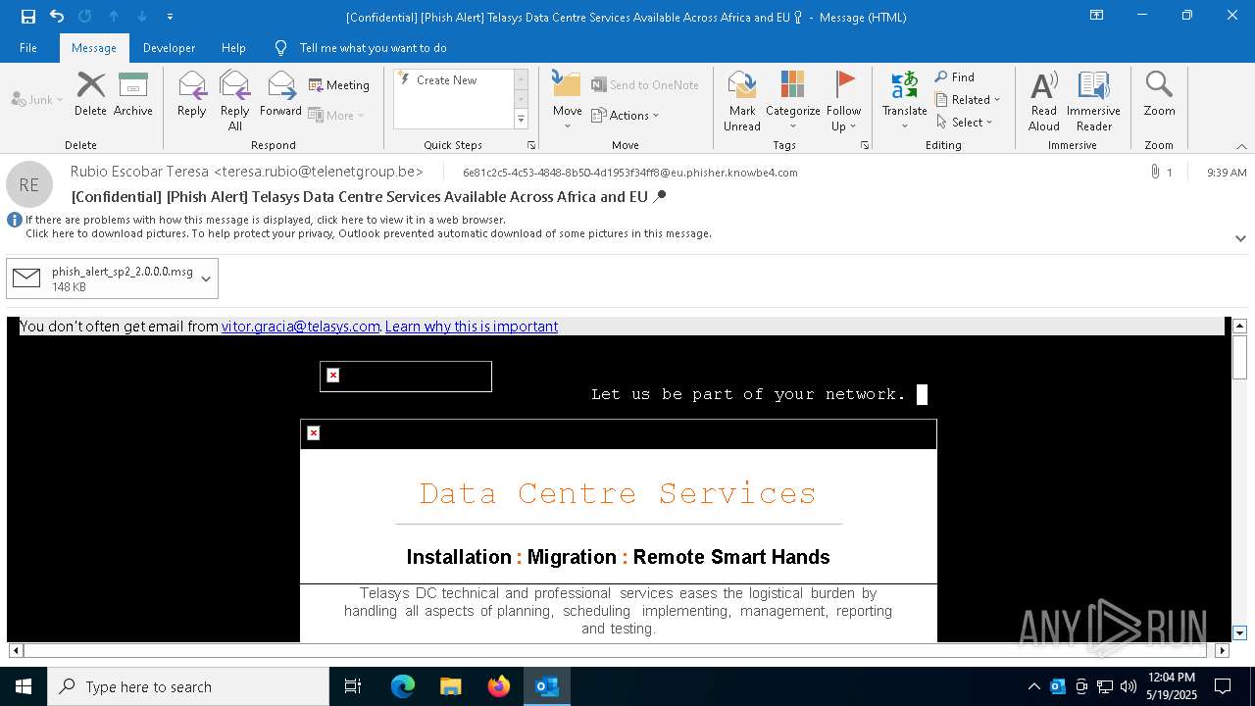Start Read Aloud

pyautogui.click(x=1044, y=101)
